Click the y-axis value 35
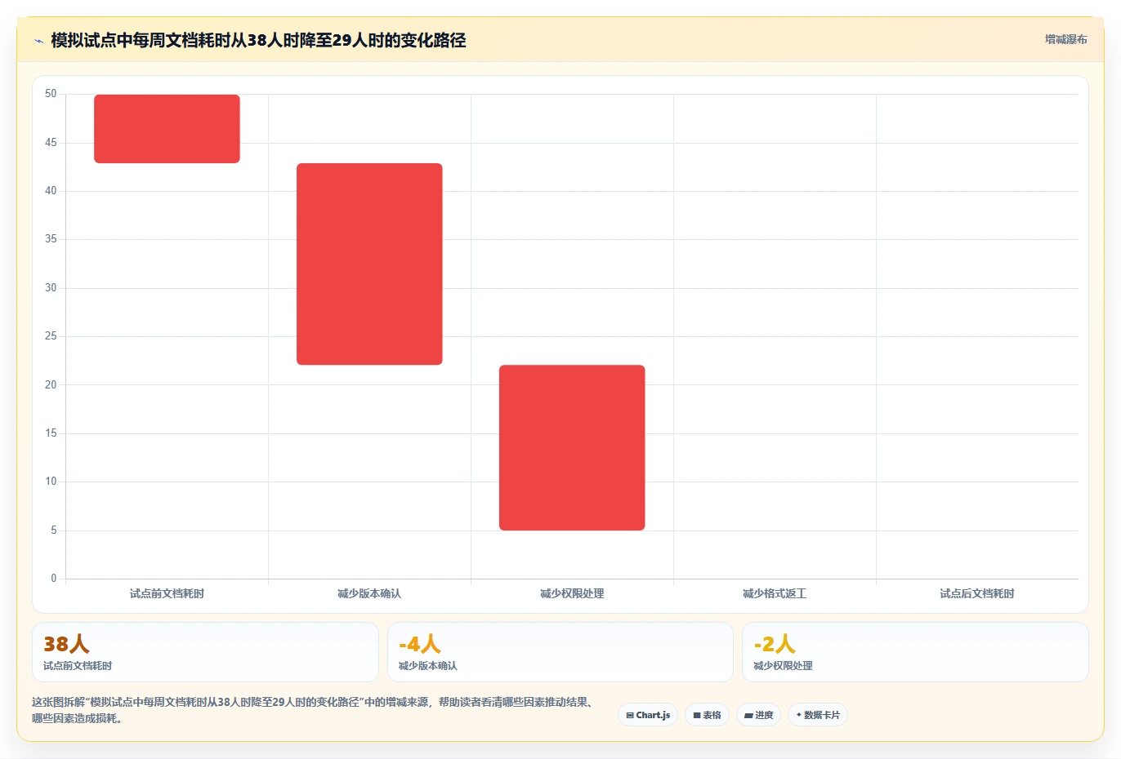This screenshot has width=1121, height=759. (x=51, y=239)
